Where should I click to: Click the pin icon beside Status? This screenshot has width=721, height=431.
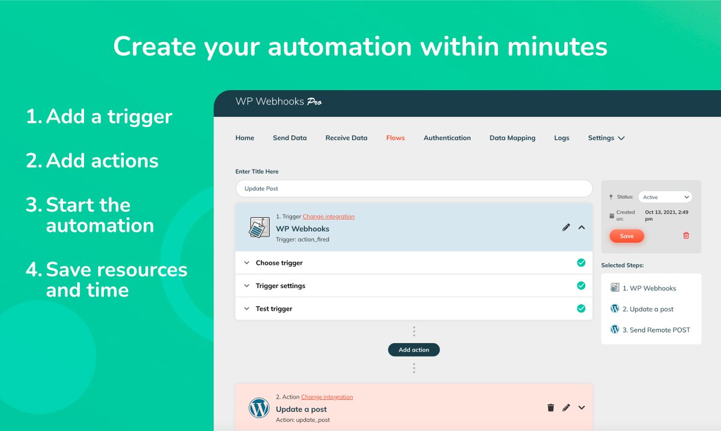(x=612, y=197)
